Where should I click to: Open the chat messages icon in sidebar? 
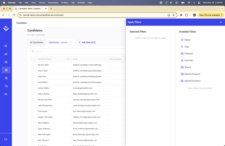tap(6, 86)
